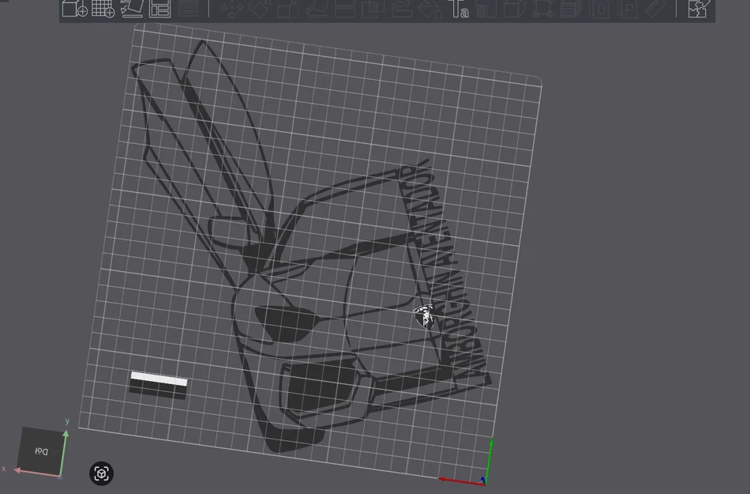Select the Scale tool
Screen dimensions: 750x494
click(x=288, y=8)
